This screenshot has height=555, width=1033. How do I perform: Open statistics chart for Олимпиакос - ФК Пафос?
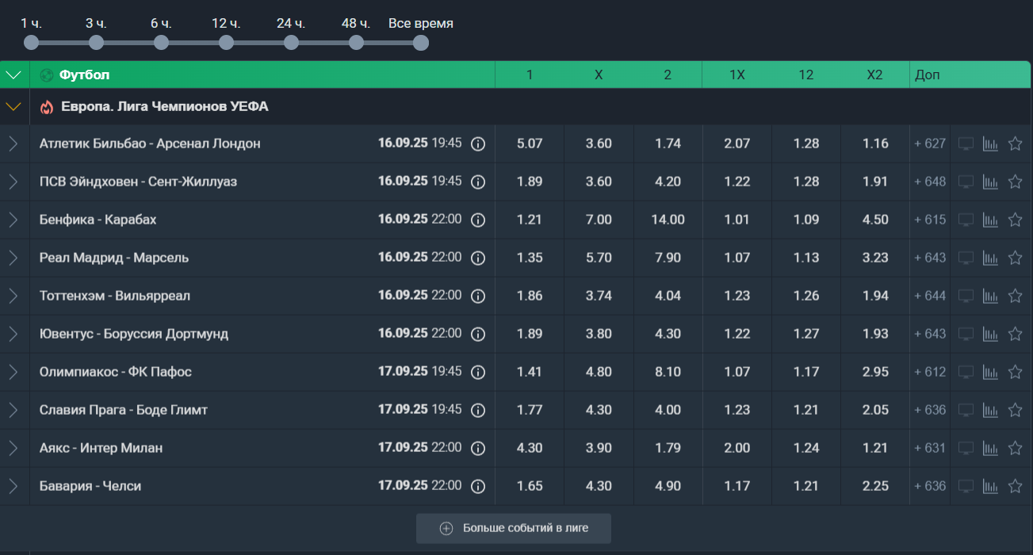pos(990,372)
